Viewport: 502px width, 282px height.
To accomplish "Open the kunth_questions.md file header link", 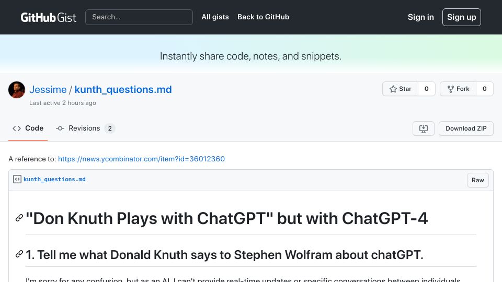I will (x=54, y=179).
